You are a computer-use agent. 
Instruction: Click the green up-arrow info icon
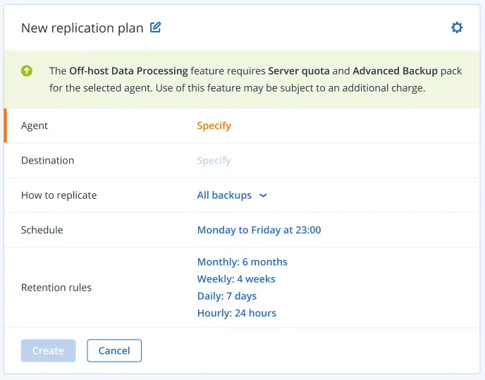coord(27,71)
